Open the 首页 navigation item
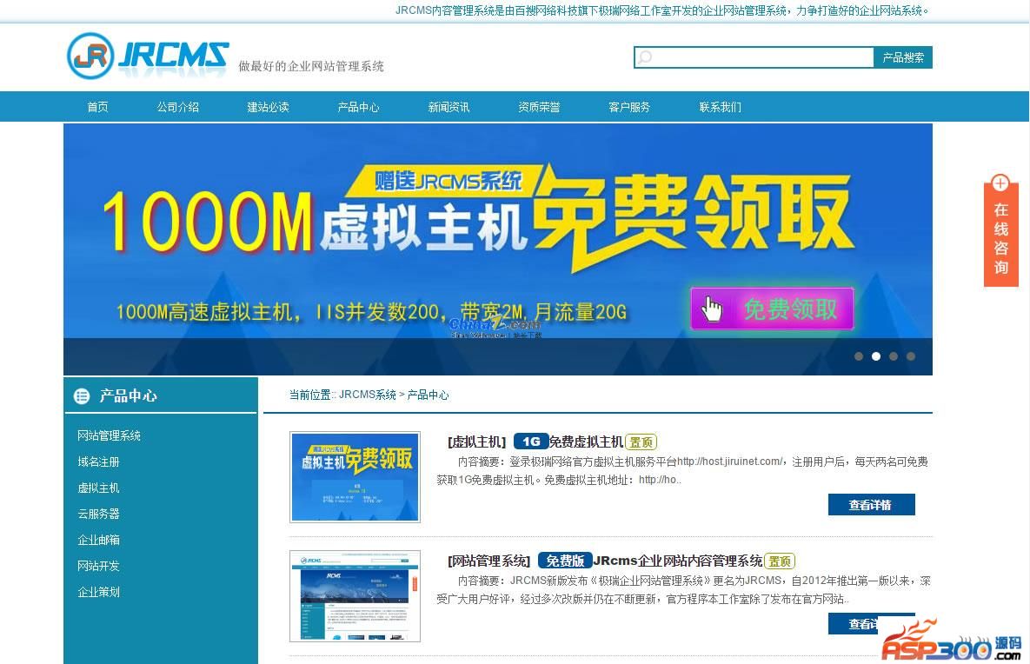 98,107
